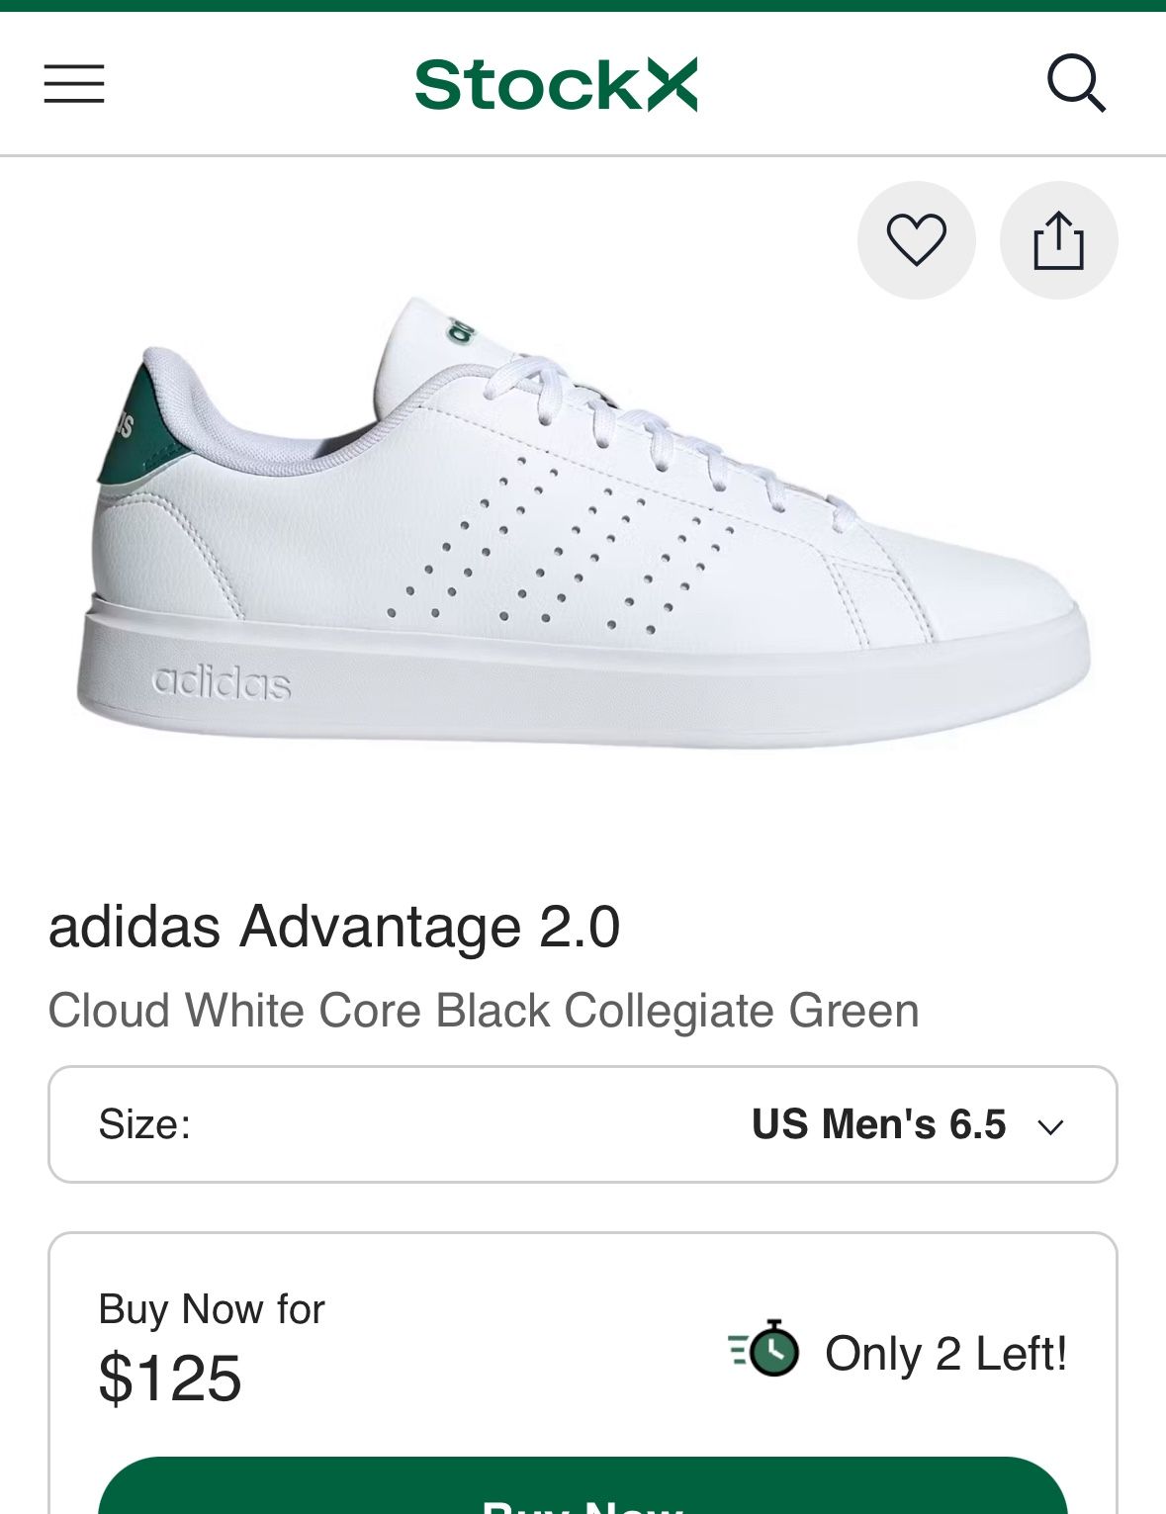Click the Cloud White Core Black colorway text
Image resolution: width=1166 pixels, height=1514 pixels.
click(x=483, y=1011)
